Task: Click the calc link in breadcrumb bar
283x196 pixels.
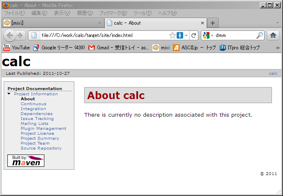Action: [x=273, y=73]
